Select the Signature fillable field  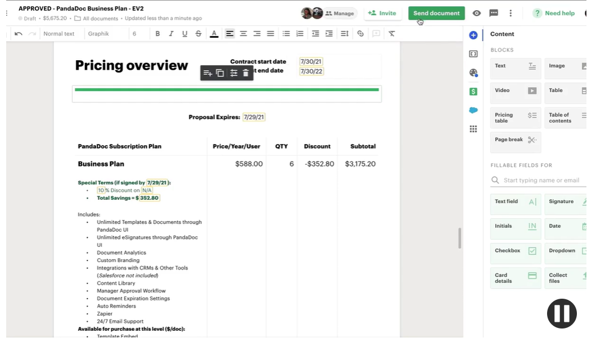point(566,204)
